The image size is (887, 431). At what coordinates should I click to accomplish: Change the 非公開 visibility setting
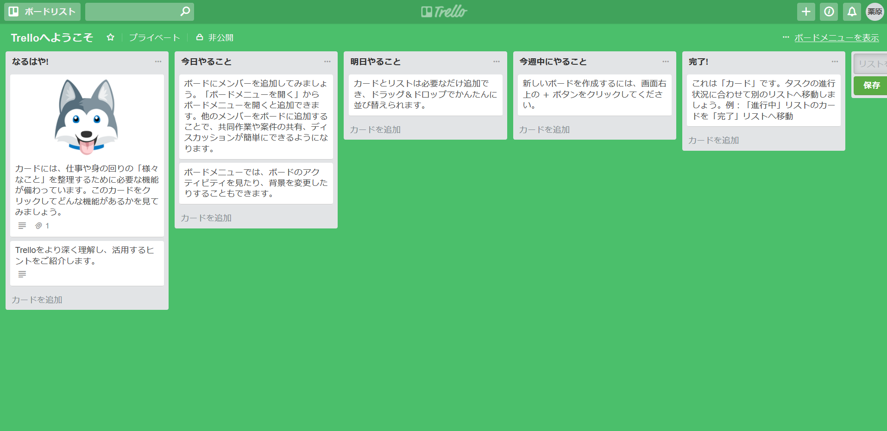215,37
